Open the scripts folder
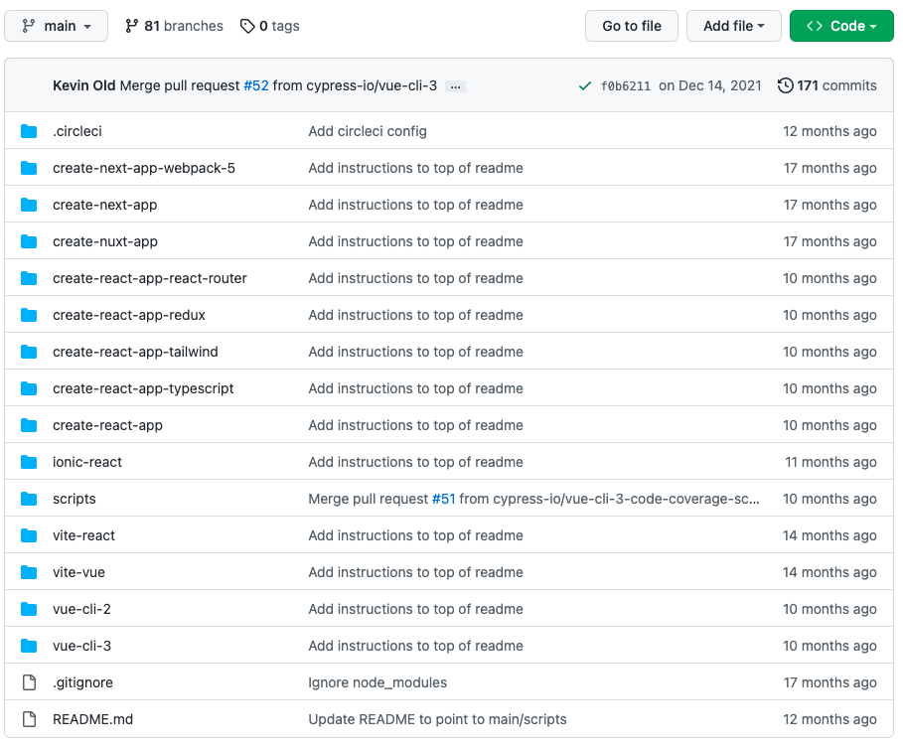Screen dimensions: 903x748 [x=75, y=500]
